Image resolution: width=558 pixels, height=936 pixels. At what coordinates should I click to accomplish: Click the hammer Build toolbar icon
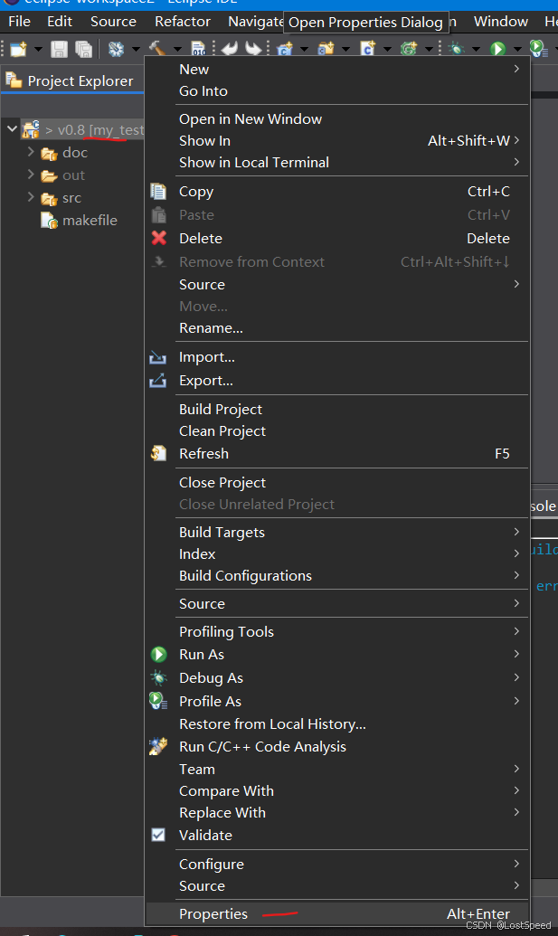pyautogui.click(x=157, y=48)
